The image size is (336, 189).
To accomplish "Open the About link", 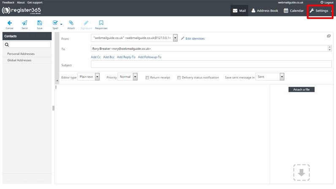I will (x=21, y=3).
